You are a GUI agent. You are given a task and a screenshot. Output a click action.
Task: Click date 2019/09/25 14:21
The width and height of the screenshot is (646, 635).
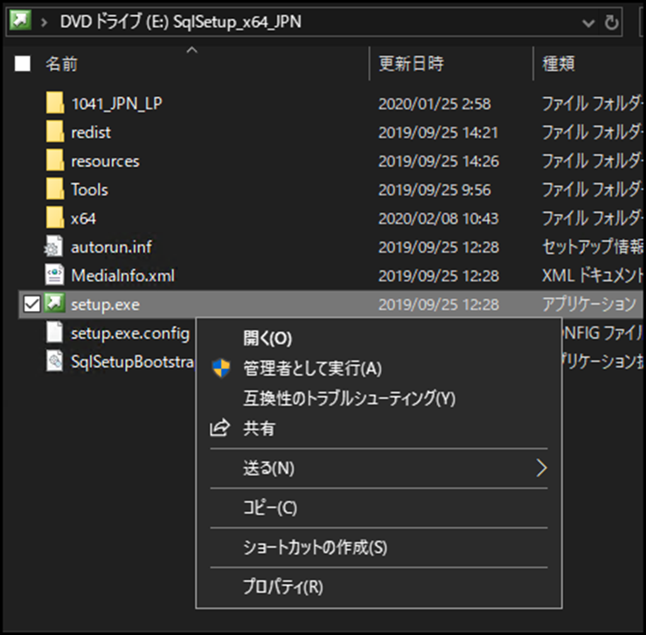[438, 133]
